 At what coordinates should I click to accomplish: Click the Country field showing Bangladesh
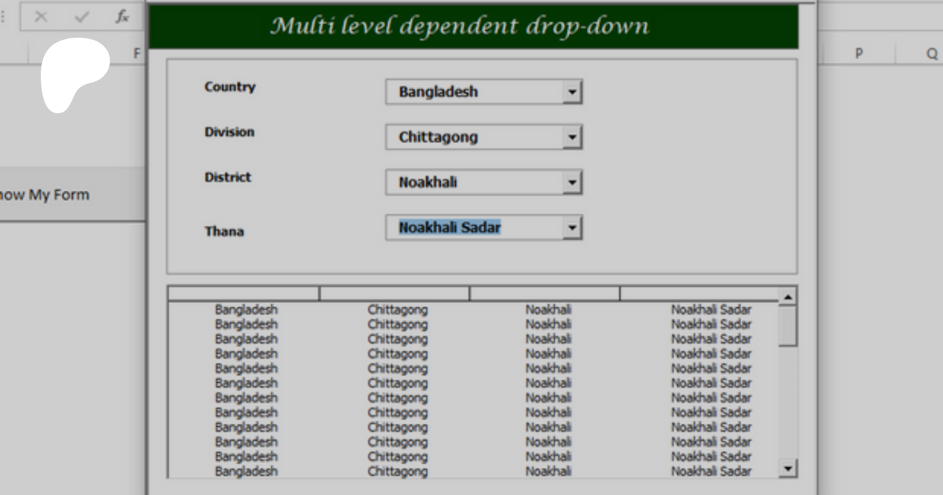pyautogui.click(x=474, y=92)
